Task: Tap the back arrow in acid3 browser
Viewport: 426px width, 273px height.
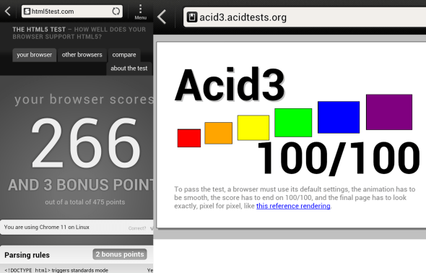Action: [x=162, y=17]
